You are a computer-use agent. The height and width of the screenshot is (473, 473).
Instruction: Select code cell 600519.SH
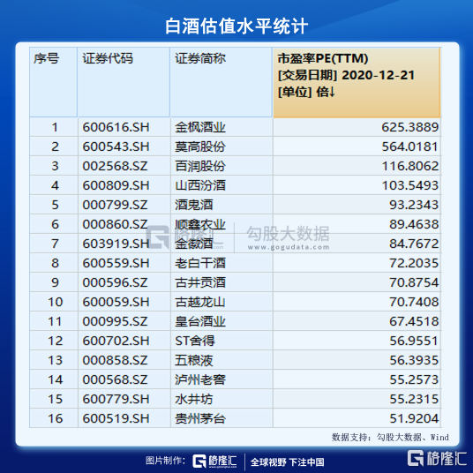124,418
